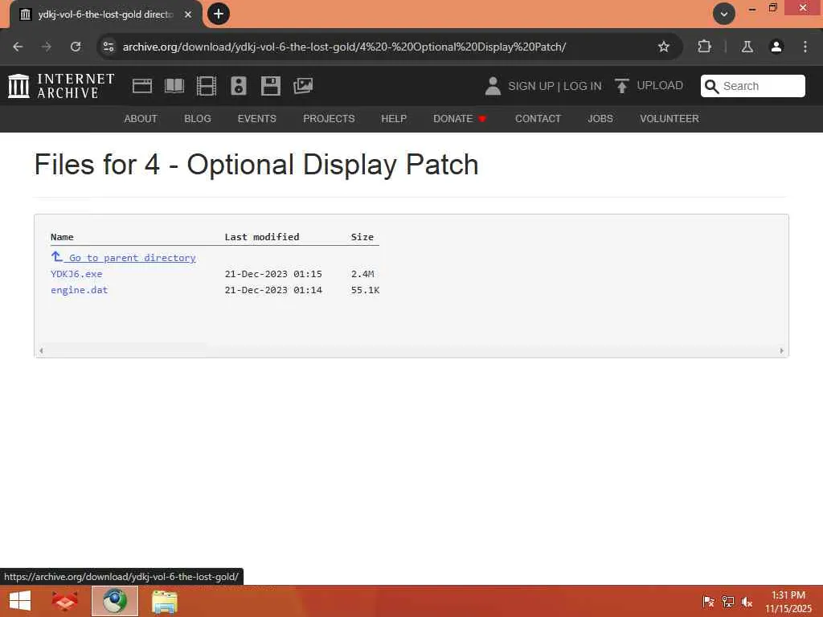823x617 pixels.
Task: Click the 21-Dec-2023 01:15 date
Action: coord(273,274)
